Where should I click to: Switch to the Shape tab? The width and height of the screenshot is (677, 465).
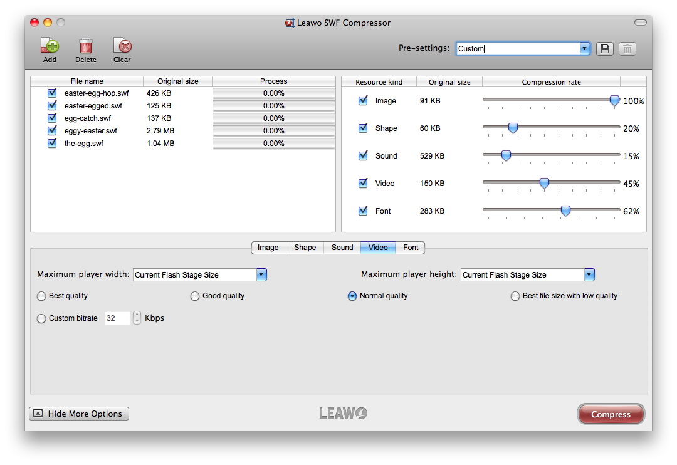click(x=305, y=248)
